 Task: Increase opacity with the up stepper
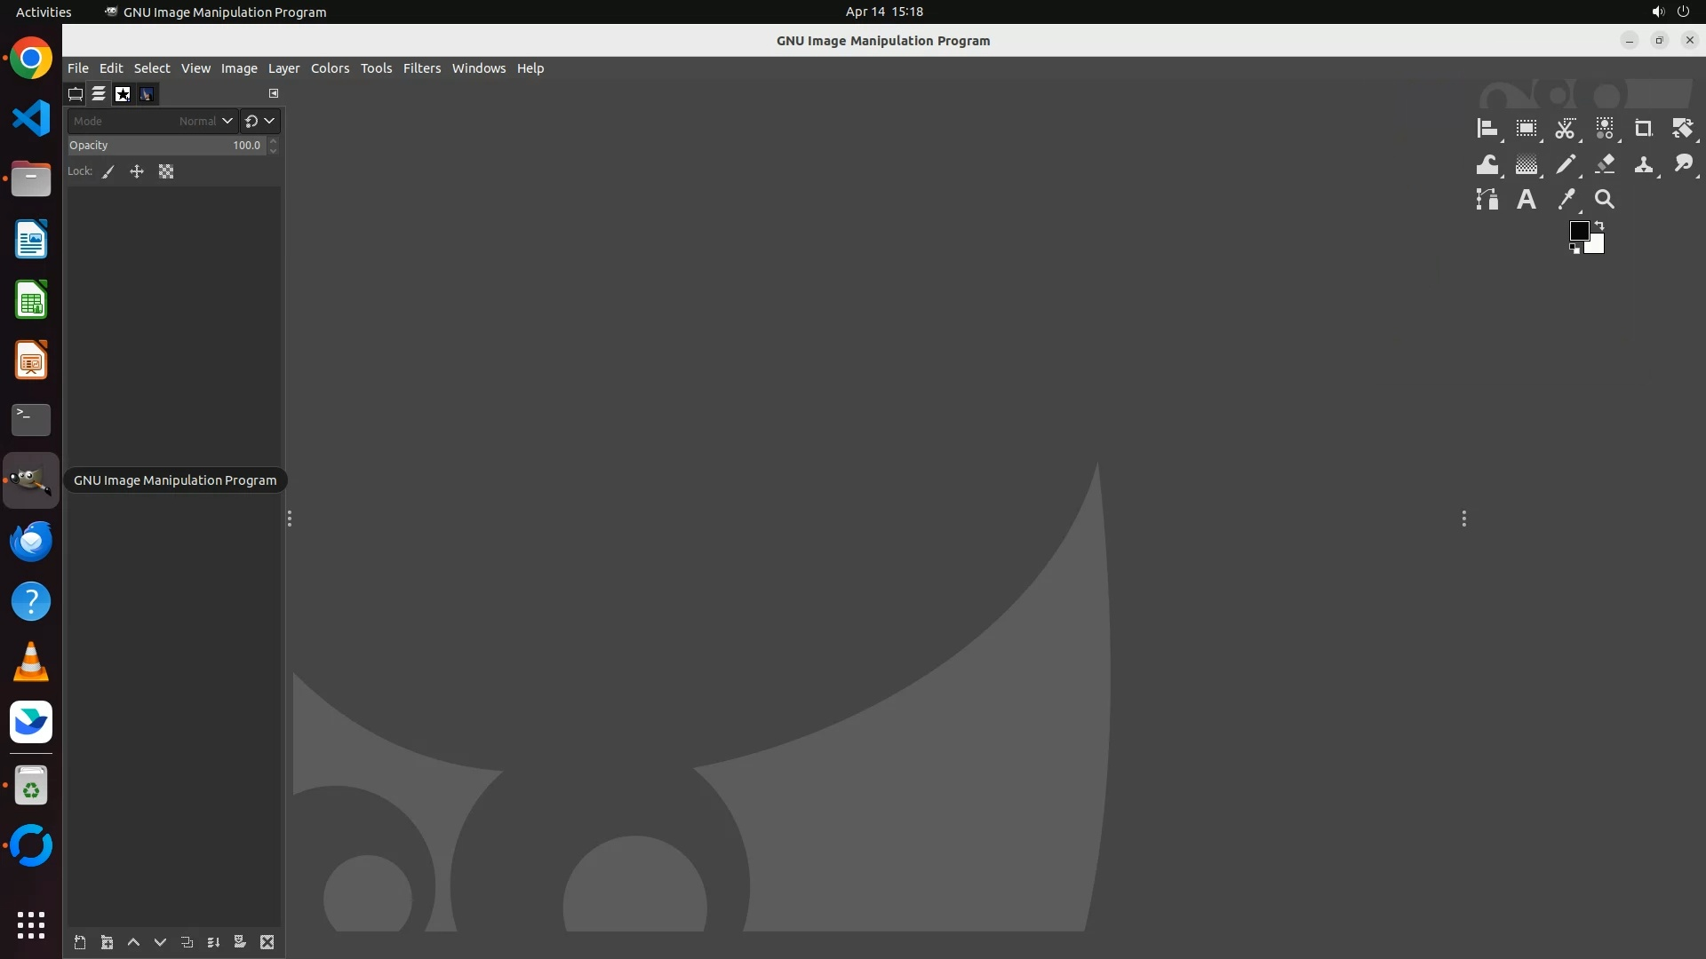274,140
